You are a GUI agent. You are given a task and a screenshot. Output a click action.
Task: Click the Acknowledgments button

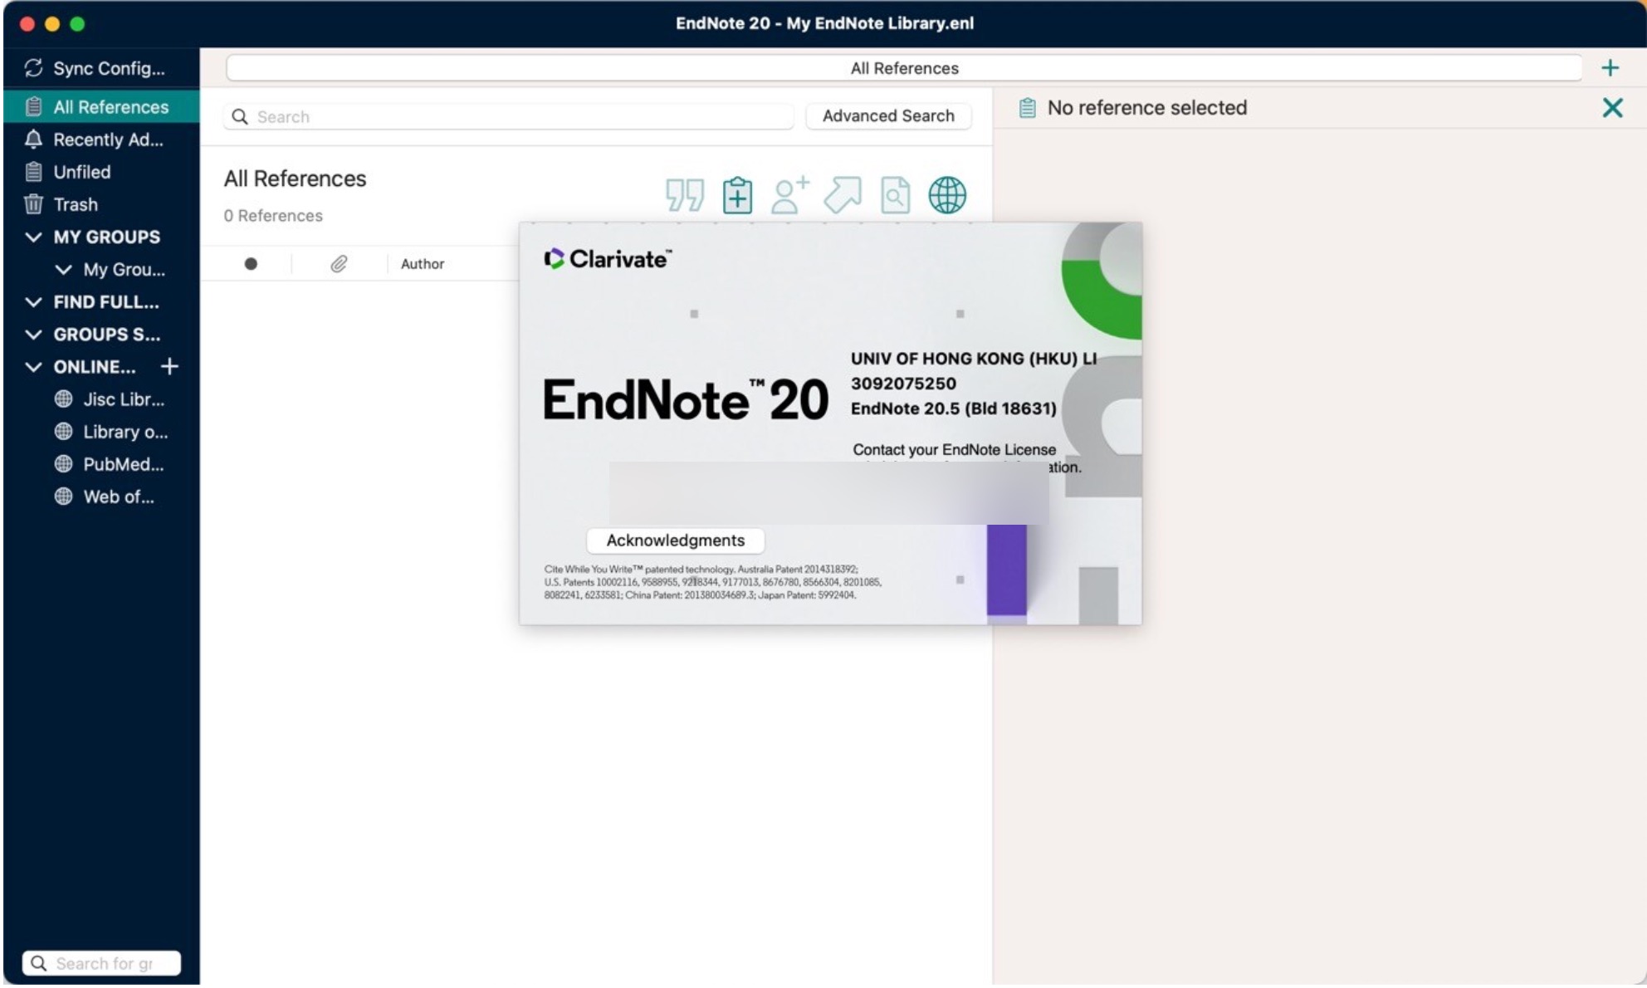tap(675, 540)
